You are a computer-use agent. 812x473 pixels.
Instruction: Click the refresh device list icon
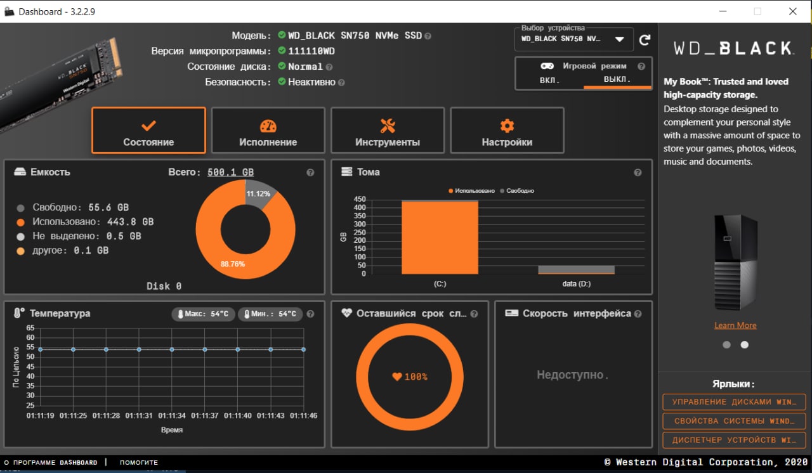point(645,40)
